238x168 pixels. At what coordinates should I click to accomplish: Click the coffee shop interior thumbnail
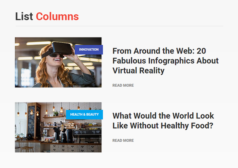[58, 127]
